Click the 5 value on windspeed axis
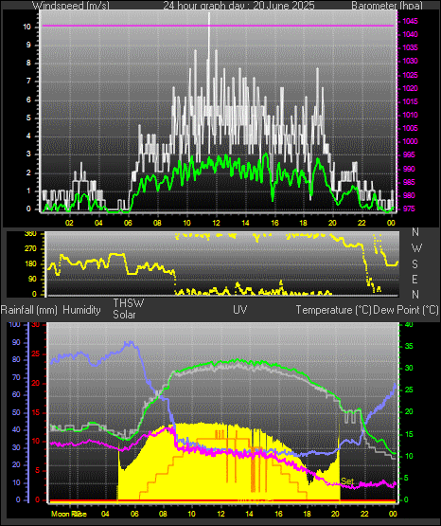This screenshot has height=526, width=441. 28,118
